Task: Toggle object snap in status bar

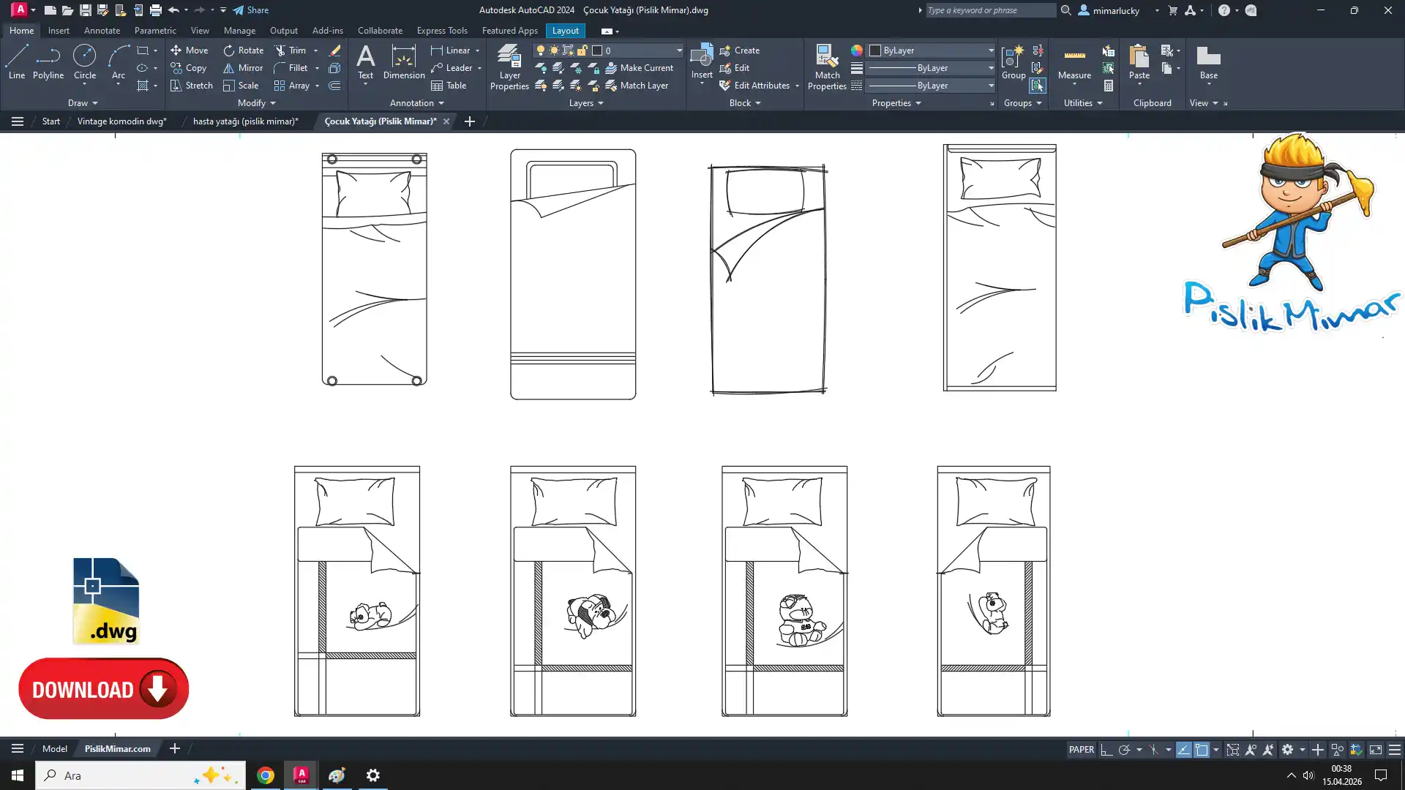Action: pos(1202,750)
